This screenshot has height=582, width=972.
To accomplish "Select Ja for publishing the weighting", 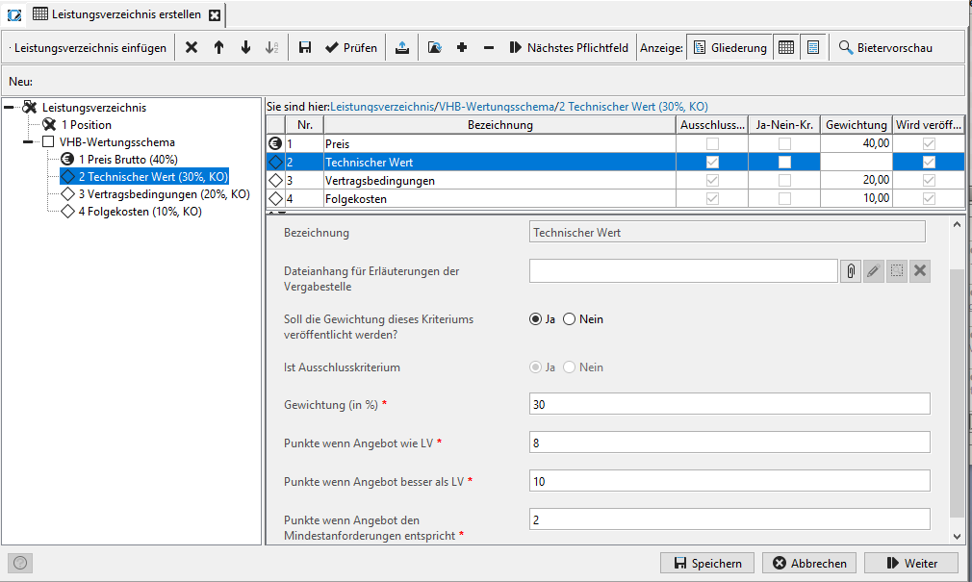I will pos(536,319).
